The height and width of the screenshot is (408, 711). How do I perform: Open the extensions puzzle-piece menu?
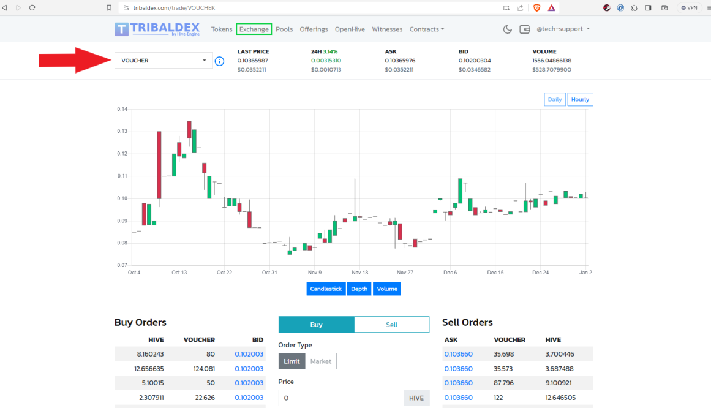pyautogui.click(x=634, y=8)
